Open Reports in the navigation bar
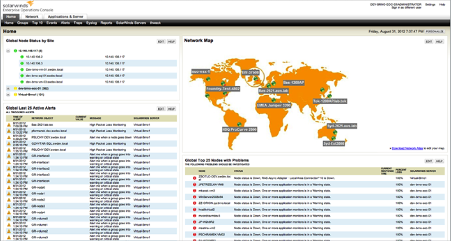 [x=106, y=23]
